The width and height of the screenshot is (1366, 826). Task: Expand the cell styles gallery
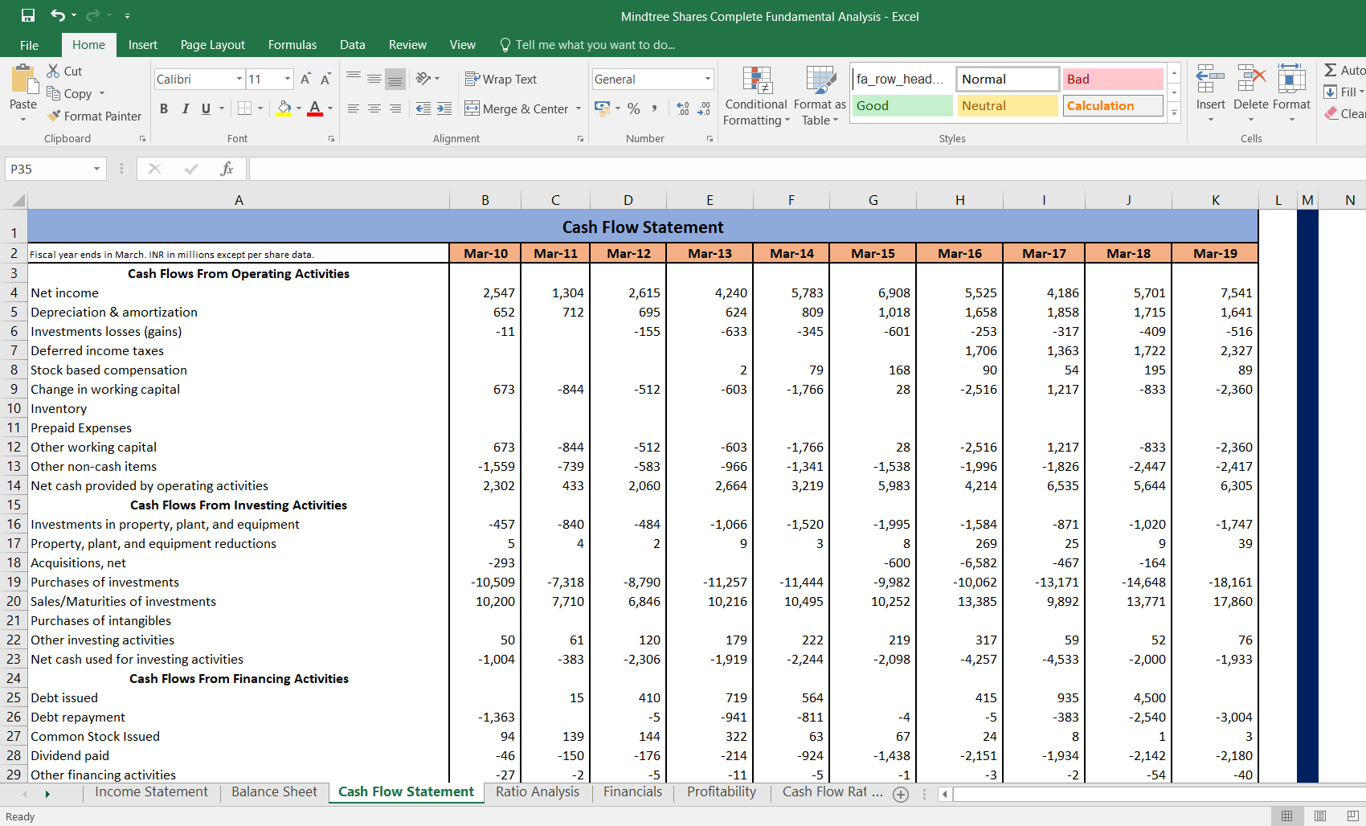click(x=1174, y=112)
